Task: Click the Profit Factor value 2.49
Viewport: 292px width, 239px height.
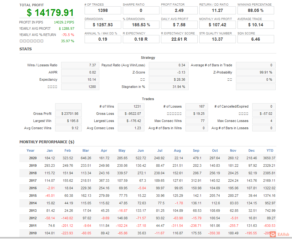Action: coord(179,10)
